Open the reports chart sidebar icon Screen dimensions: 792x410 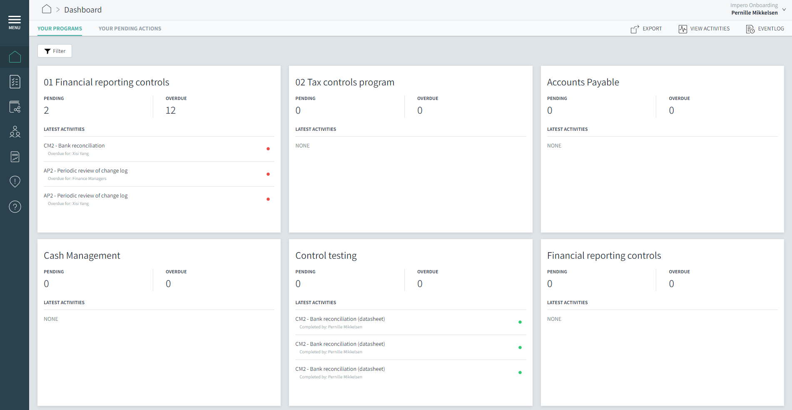pos(15,157)
